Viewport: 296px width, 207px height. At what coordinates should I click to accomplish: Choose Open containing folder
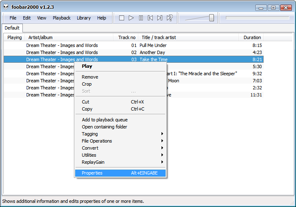[x=120, y=127]
